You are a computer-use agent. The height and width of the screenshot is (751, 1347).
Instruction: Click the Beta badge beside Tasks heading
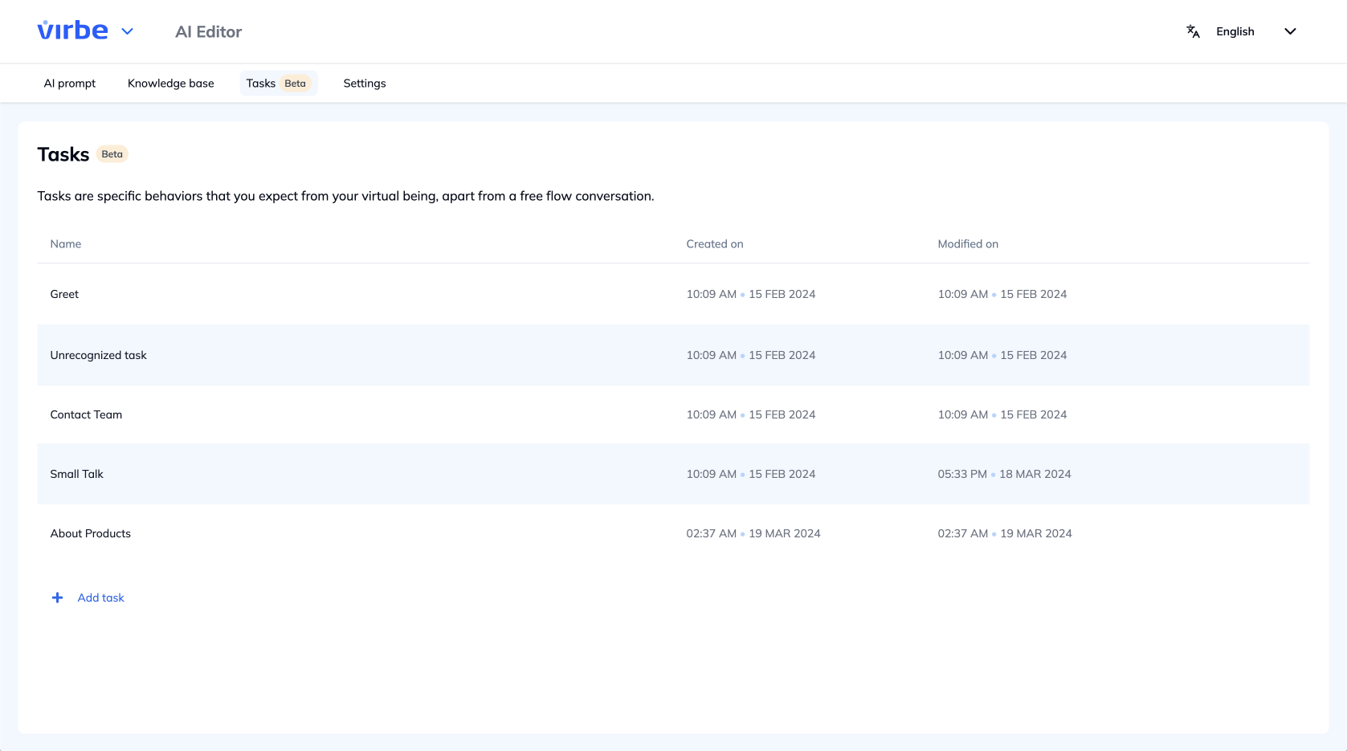click(x=112, y=154)
